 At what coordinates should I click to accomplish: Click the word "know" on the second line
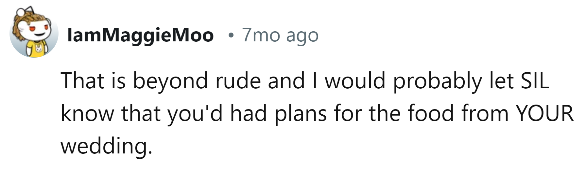click(87, 113)
